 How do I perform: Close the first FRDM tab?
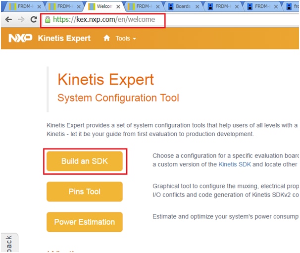[x=39, y=7]
